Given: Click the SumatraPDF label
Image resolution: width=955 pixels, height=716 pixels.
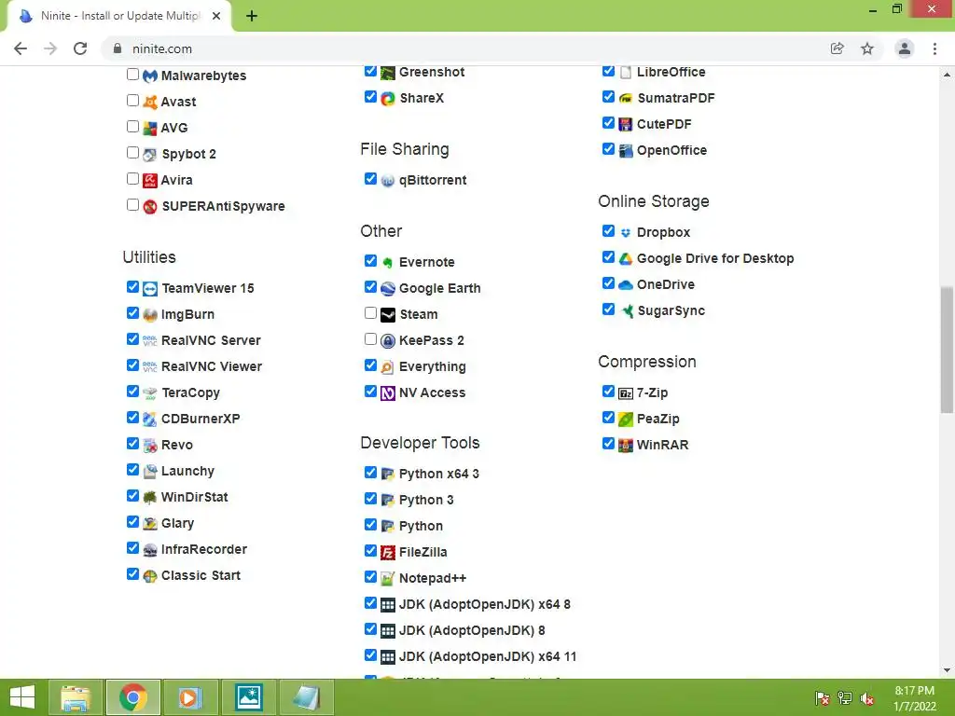Looking at the screenshot, I should (676, 98).
